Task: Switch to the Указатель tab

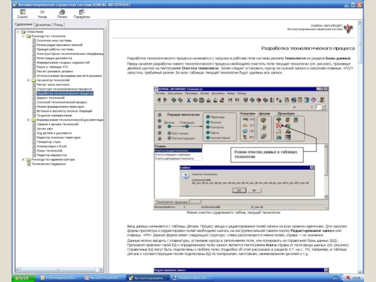Action: pyautogui.click(x=43, y=24)
